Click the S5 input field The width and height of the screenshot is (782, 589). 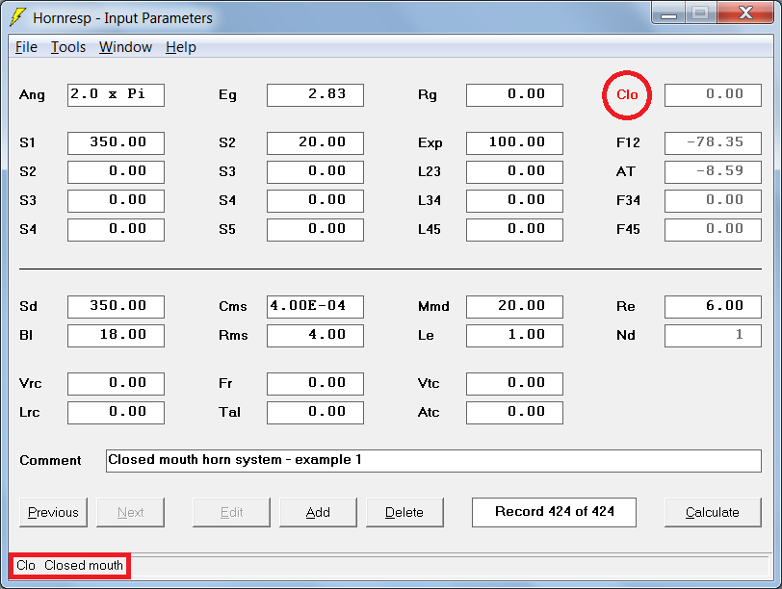(315, 230)
